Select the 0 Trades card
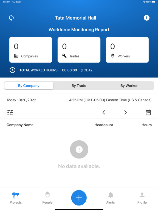The height and width of the screenshot is (211, 158). tap(79, 50)
